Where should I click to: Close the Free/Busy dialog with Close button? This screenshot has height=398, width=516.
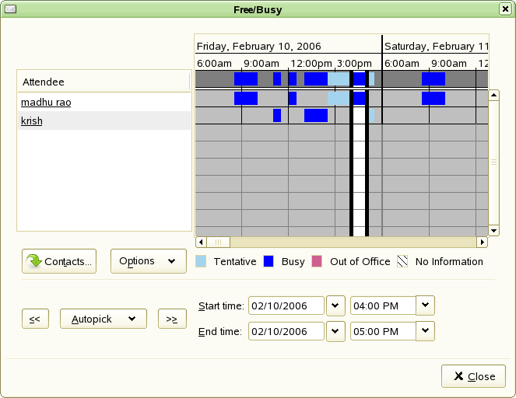(x=473, y=376)
